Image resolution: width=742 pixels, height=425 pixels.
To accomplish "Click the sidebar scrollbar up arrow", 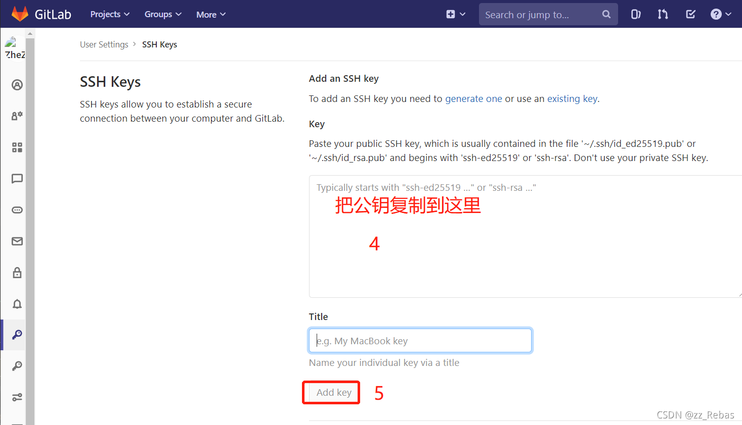I will pos(30,34).
